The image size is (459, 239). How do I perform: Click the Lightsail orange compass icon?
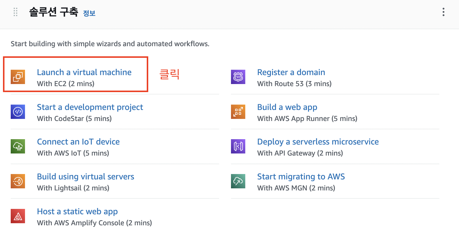tap(18, 181)
